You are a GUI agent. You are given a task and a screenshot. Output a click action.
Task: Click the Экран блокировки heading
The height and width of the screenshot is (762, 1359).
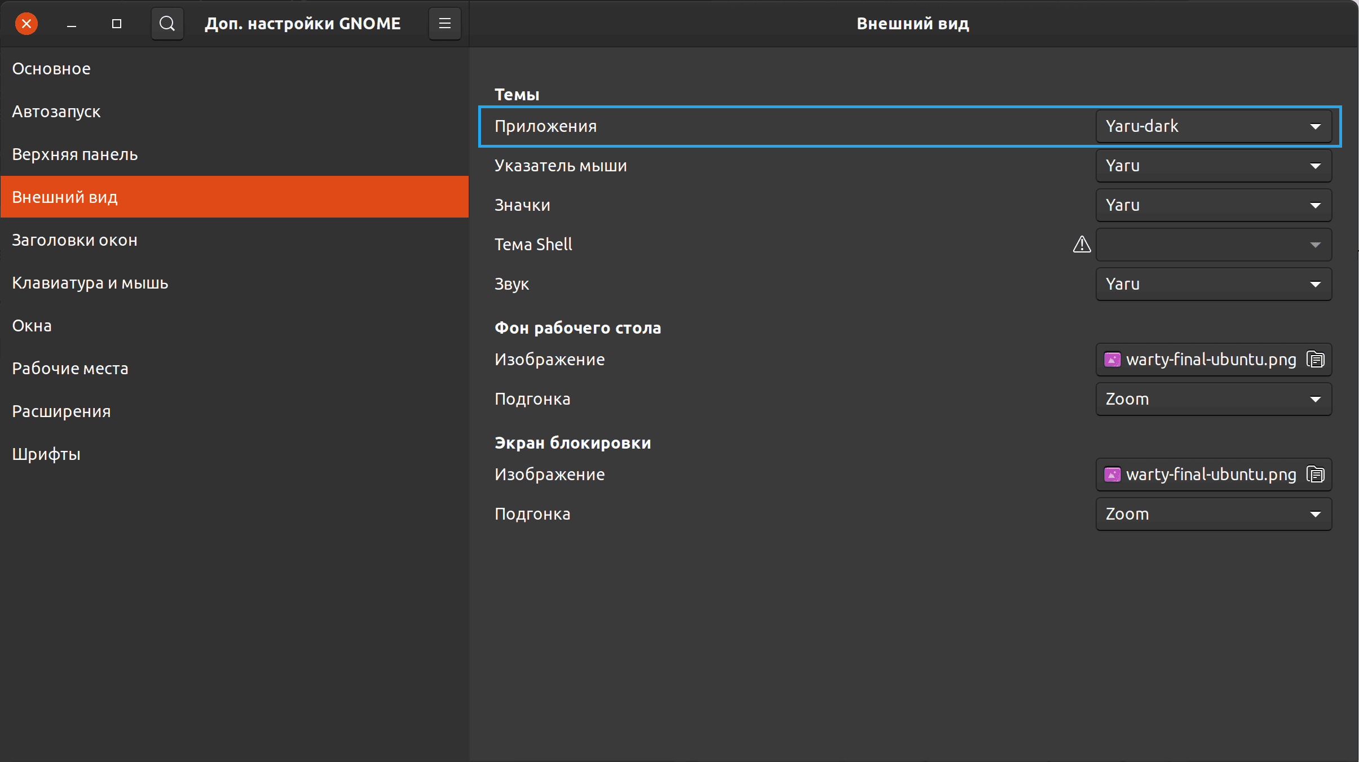point(572,443)
